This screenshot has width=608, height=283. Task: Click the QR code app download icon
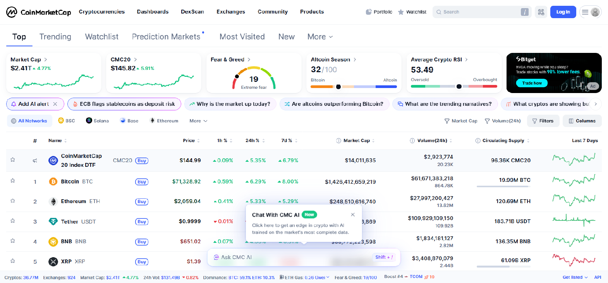point(541,12)
